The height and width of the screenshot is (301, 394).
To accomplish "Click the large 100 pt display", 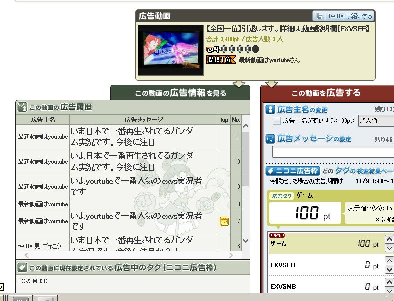I will point(305,213).
